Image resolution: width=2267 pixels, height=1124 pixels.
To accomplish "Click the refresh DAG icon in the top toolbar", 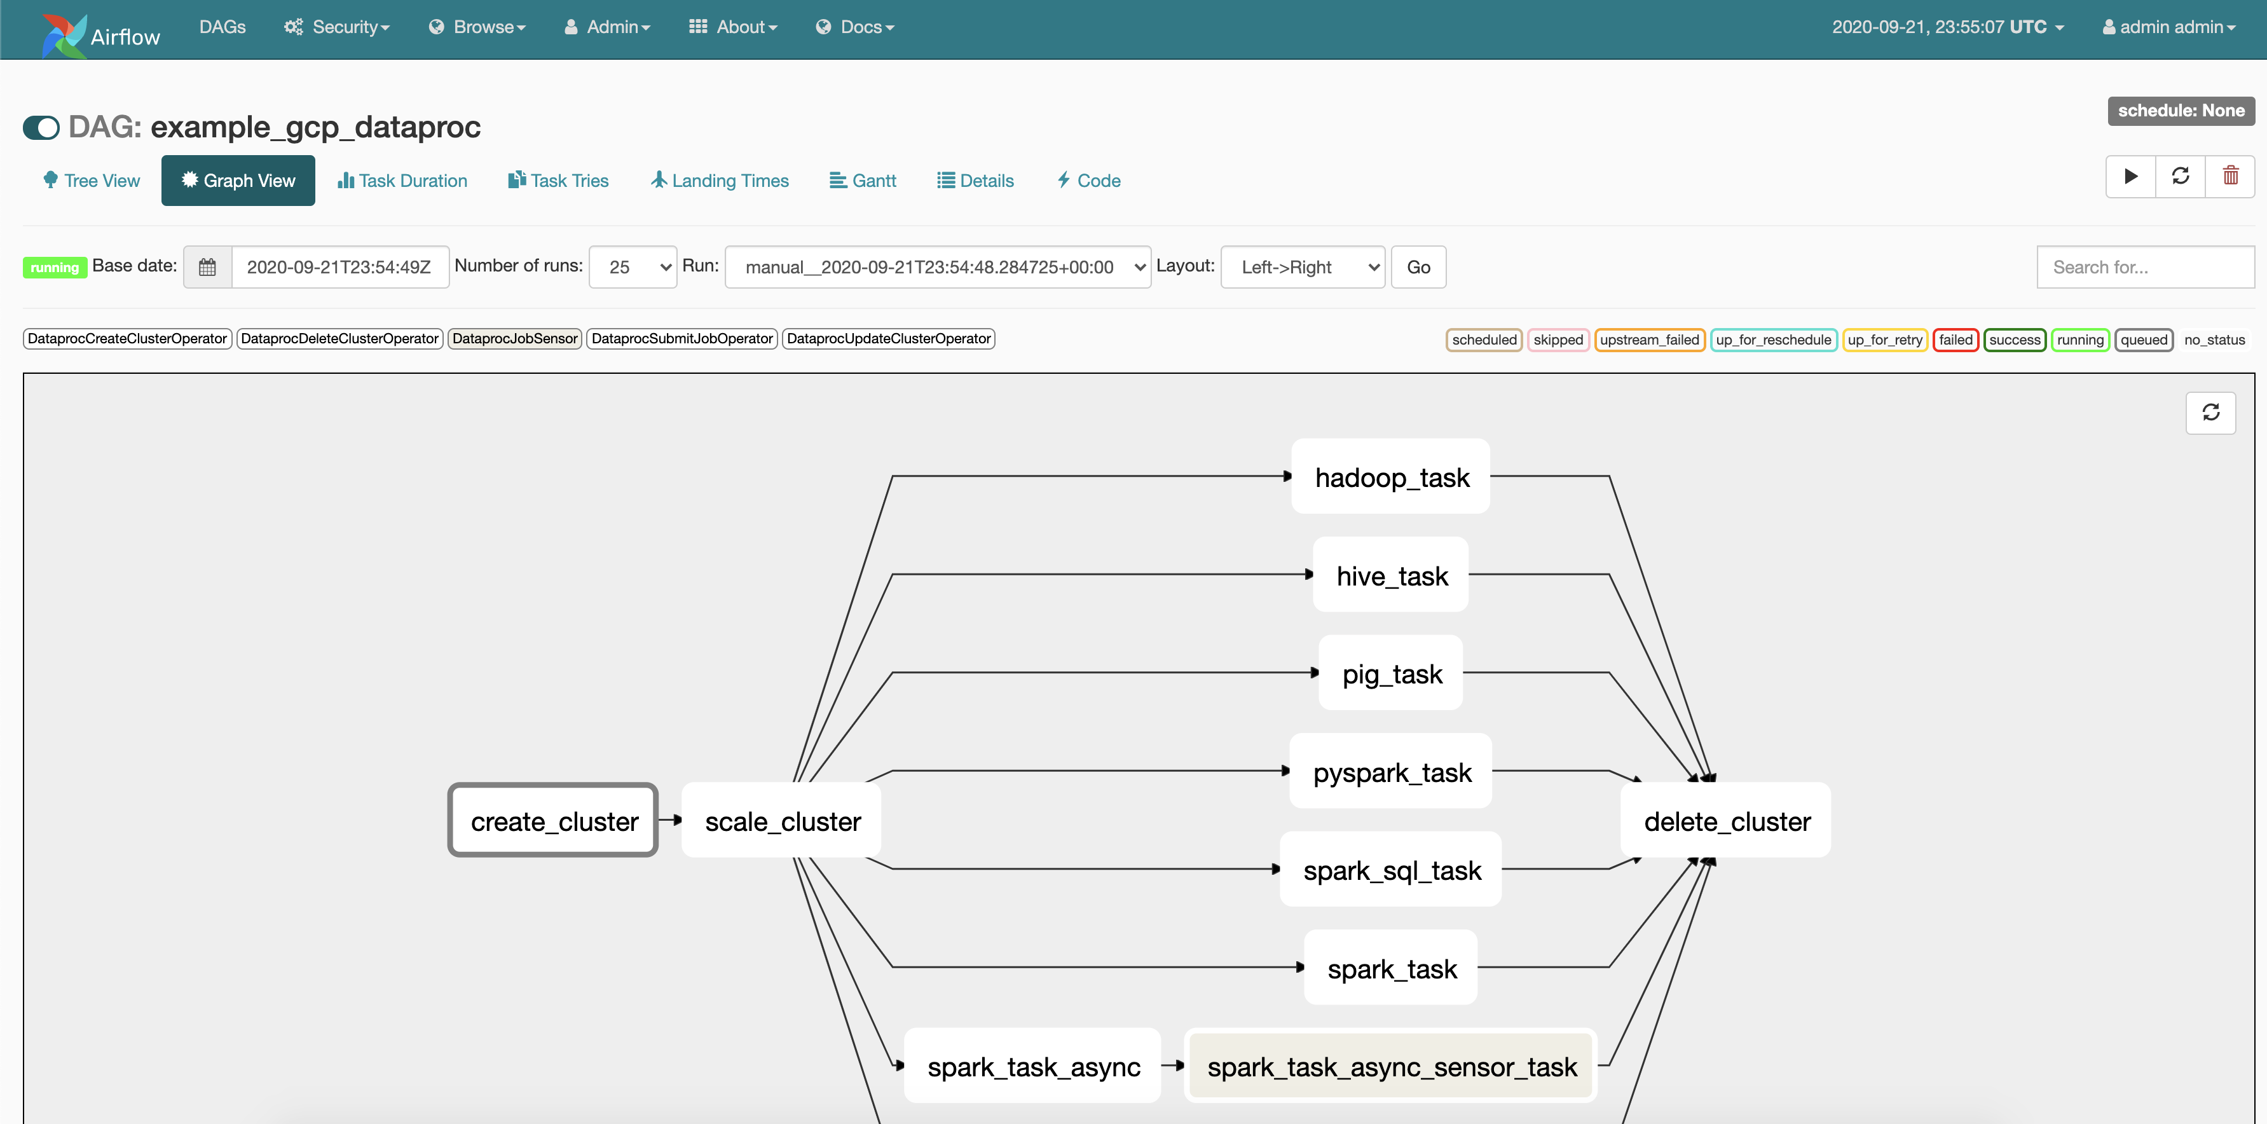I will [2180, 177].
